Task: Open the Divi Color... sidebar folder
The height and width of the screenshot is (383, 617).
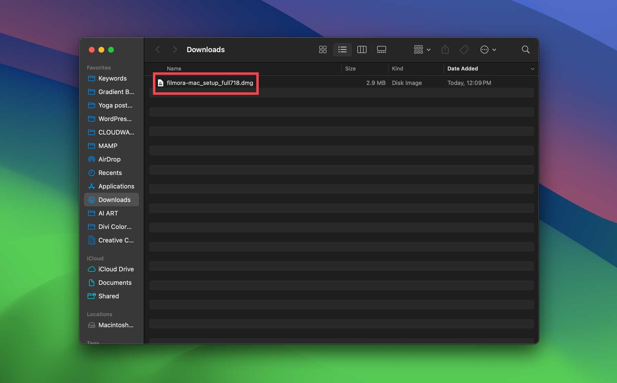Action: click(111, 227)
